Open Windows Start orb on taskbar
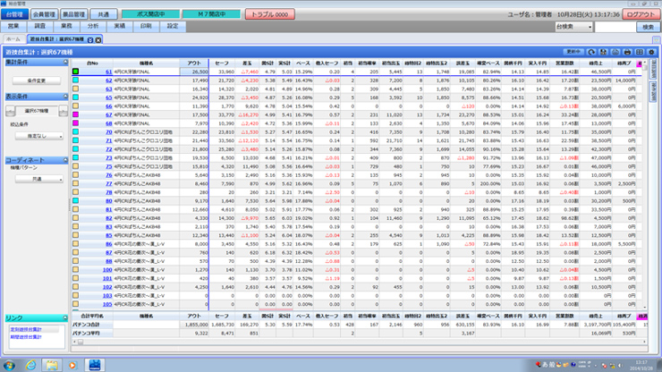The width and height of the screenshot is (662, 372). point(9,365)
